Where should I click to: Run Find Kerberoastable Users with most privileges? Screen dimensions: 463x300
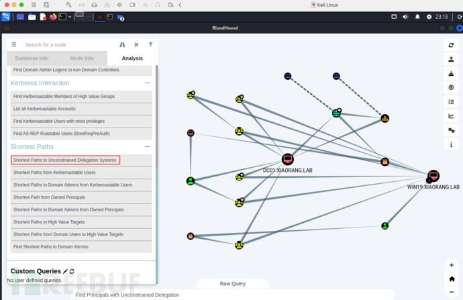[81, 121]
